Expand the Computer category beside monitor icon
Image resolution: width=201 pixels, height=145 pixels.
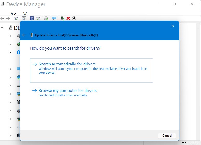pos(10,69)
